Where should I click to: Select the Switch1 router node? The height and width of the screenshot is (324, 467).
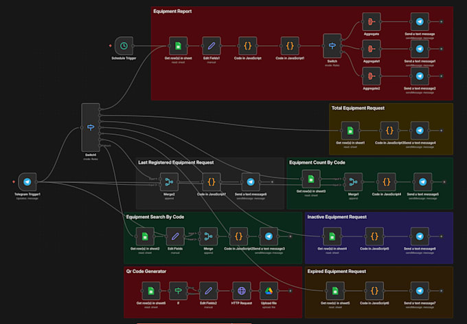pos(91,127)
